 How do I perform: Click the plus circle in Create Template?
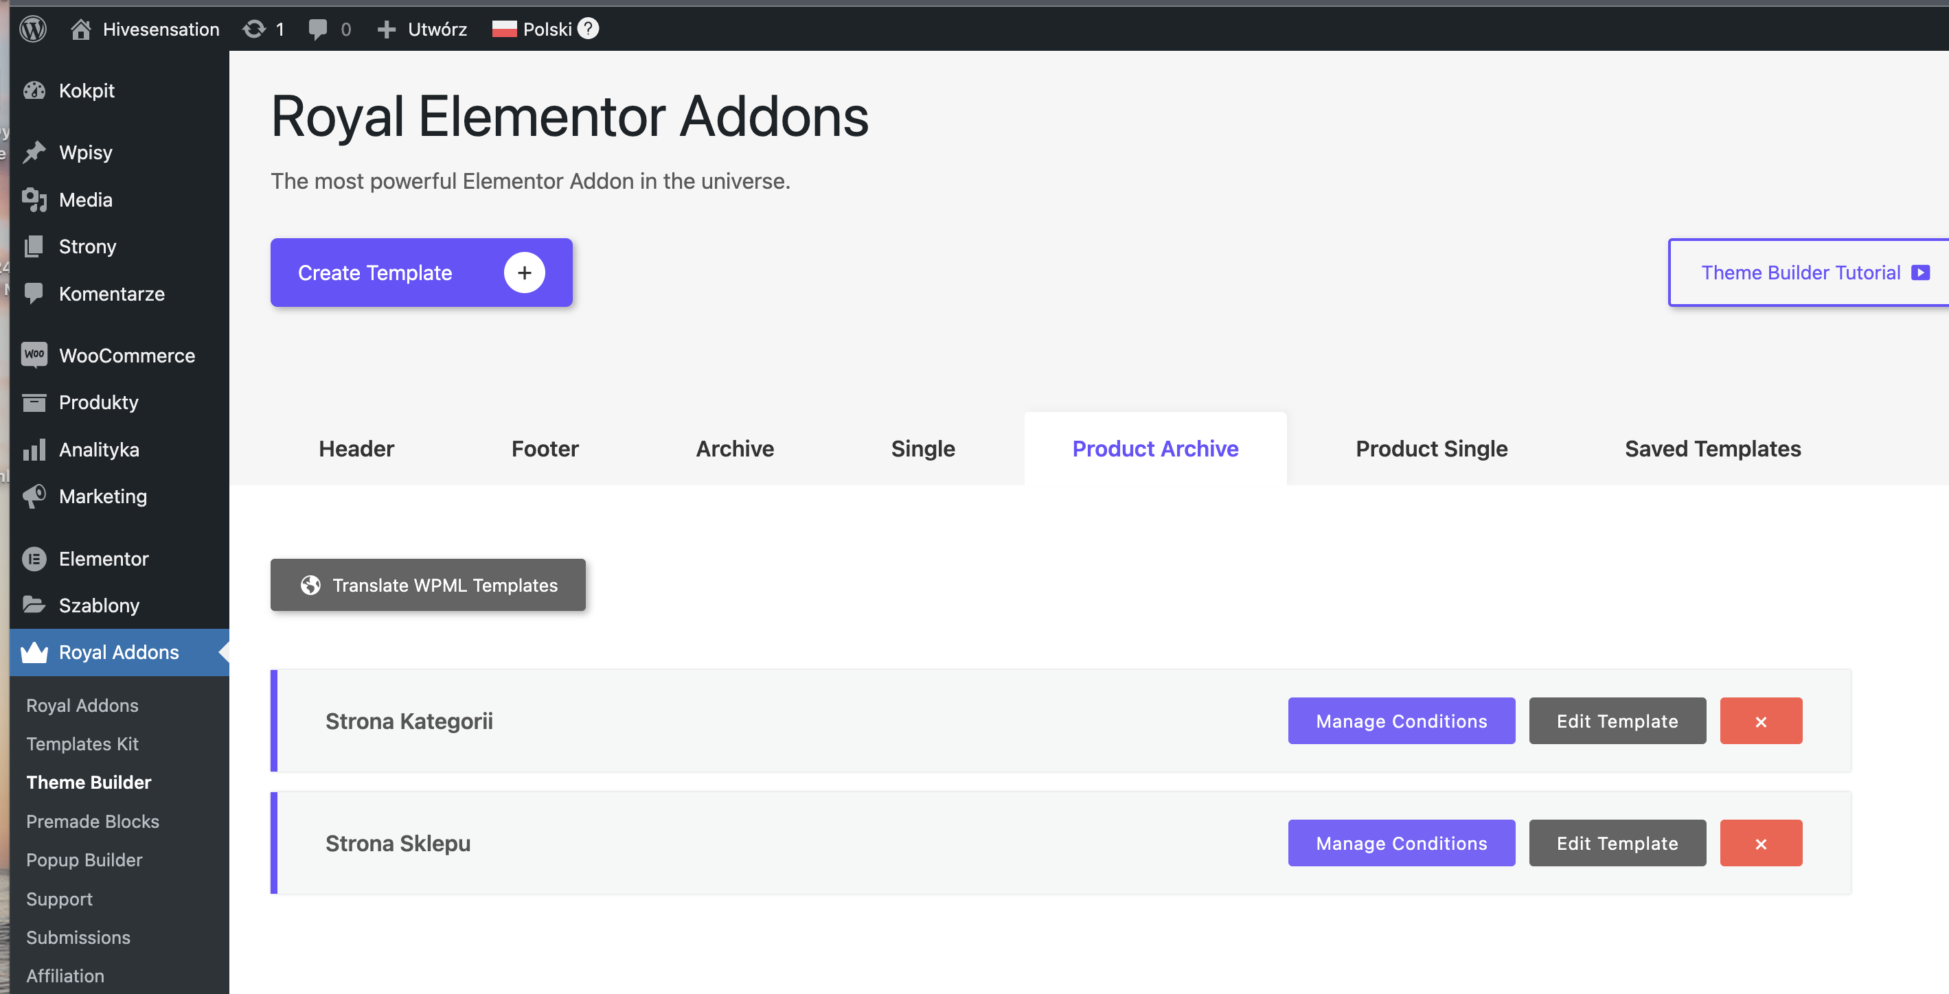[x=524, y=273]
